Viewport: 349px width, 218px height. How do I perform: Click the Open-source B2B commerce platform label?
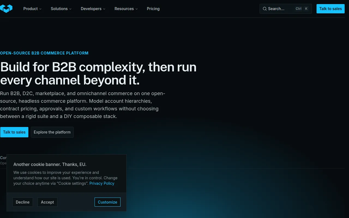click(x=44, y=53)
